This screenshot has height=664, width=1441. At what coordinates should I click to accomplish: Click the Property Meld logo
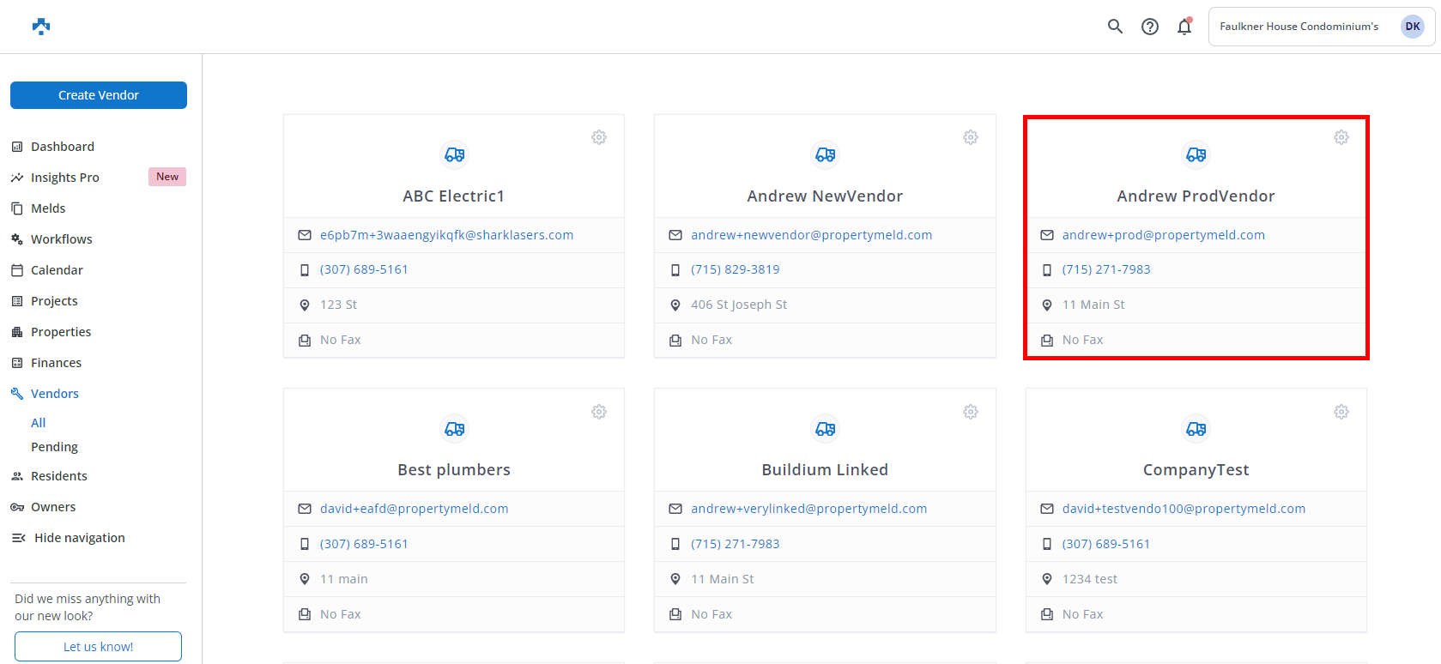pyautogui.click(x=41, y=27)
